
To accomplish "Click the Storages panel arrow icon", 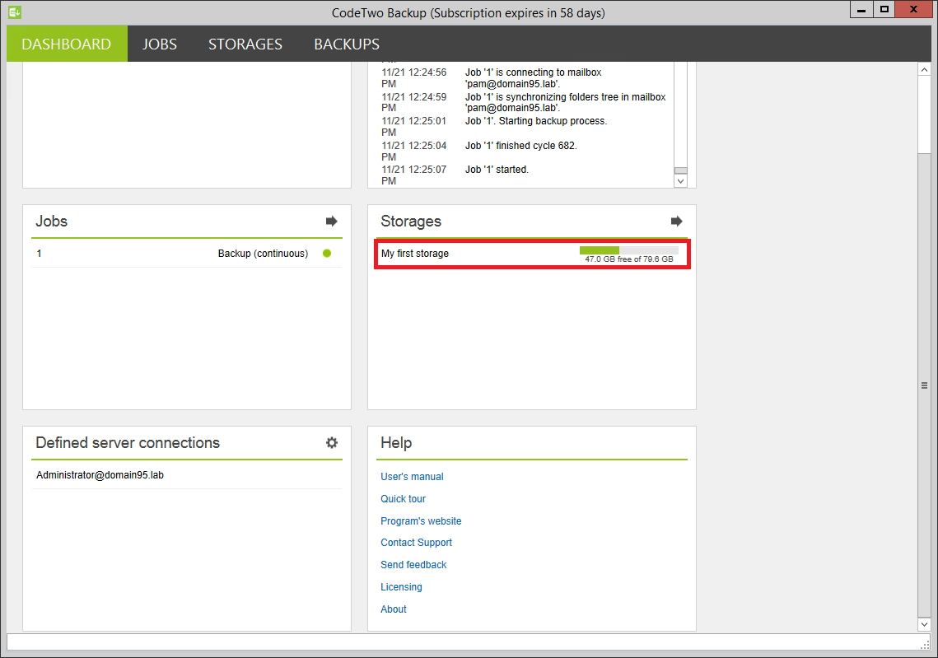I will tap(676, 222).
